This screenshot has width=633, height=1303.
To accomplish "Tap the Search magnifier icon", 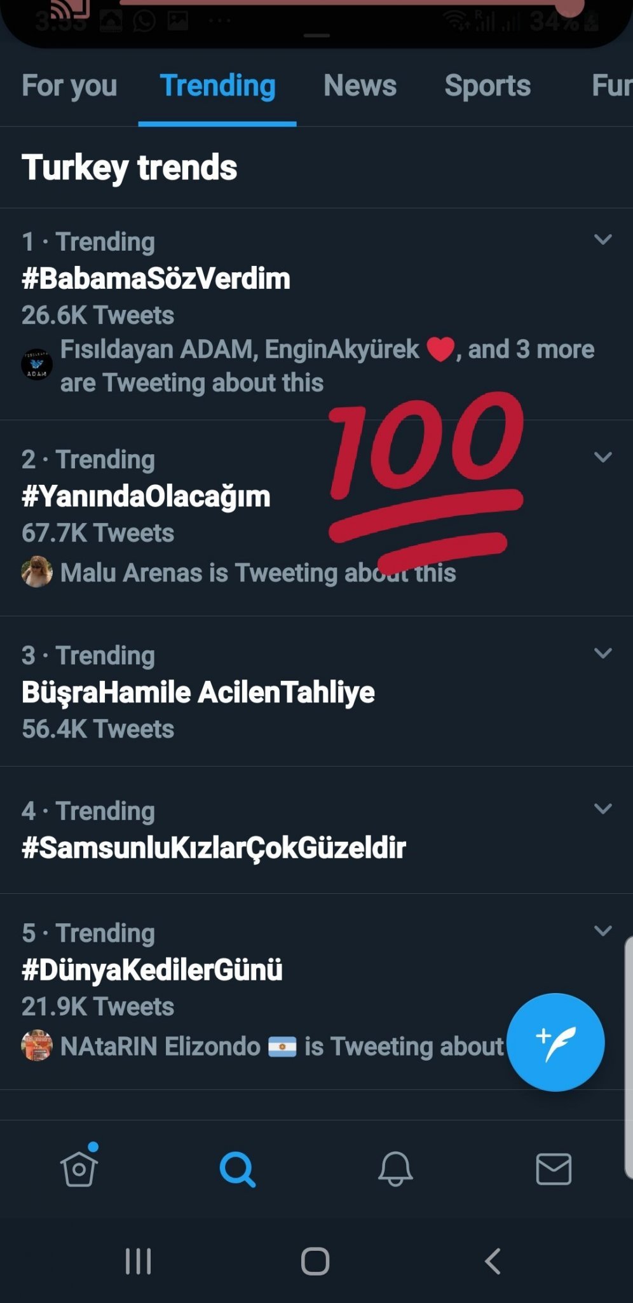I will pyautogui.click(x=237, y=1169).
